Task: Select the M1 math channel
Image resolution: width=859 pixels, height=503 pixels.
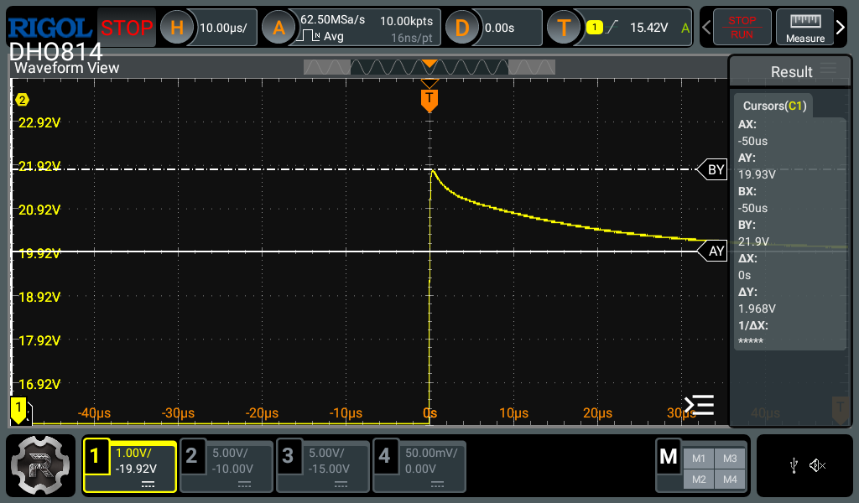Action: (x=698, y=458)
